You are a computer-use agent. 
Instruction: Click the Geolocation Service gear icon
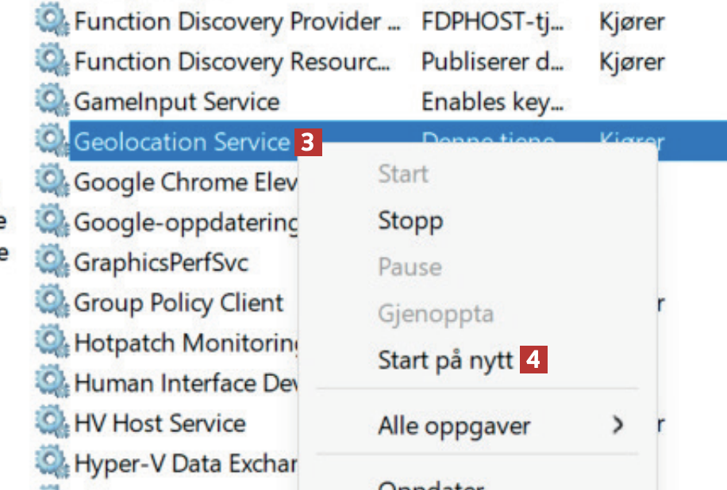(x=52, y=141)
